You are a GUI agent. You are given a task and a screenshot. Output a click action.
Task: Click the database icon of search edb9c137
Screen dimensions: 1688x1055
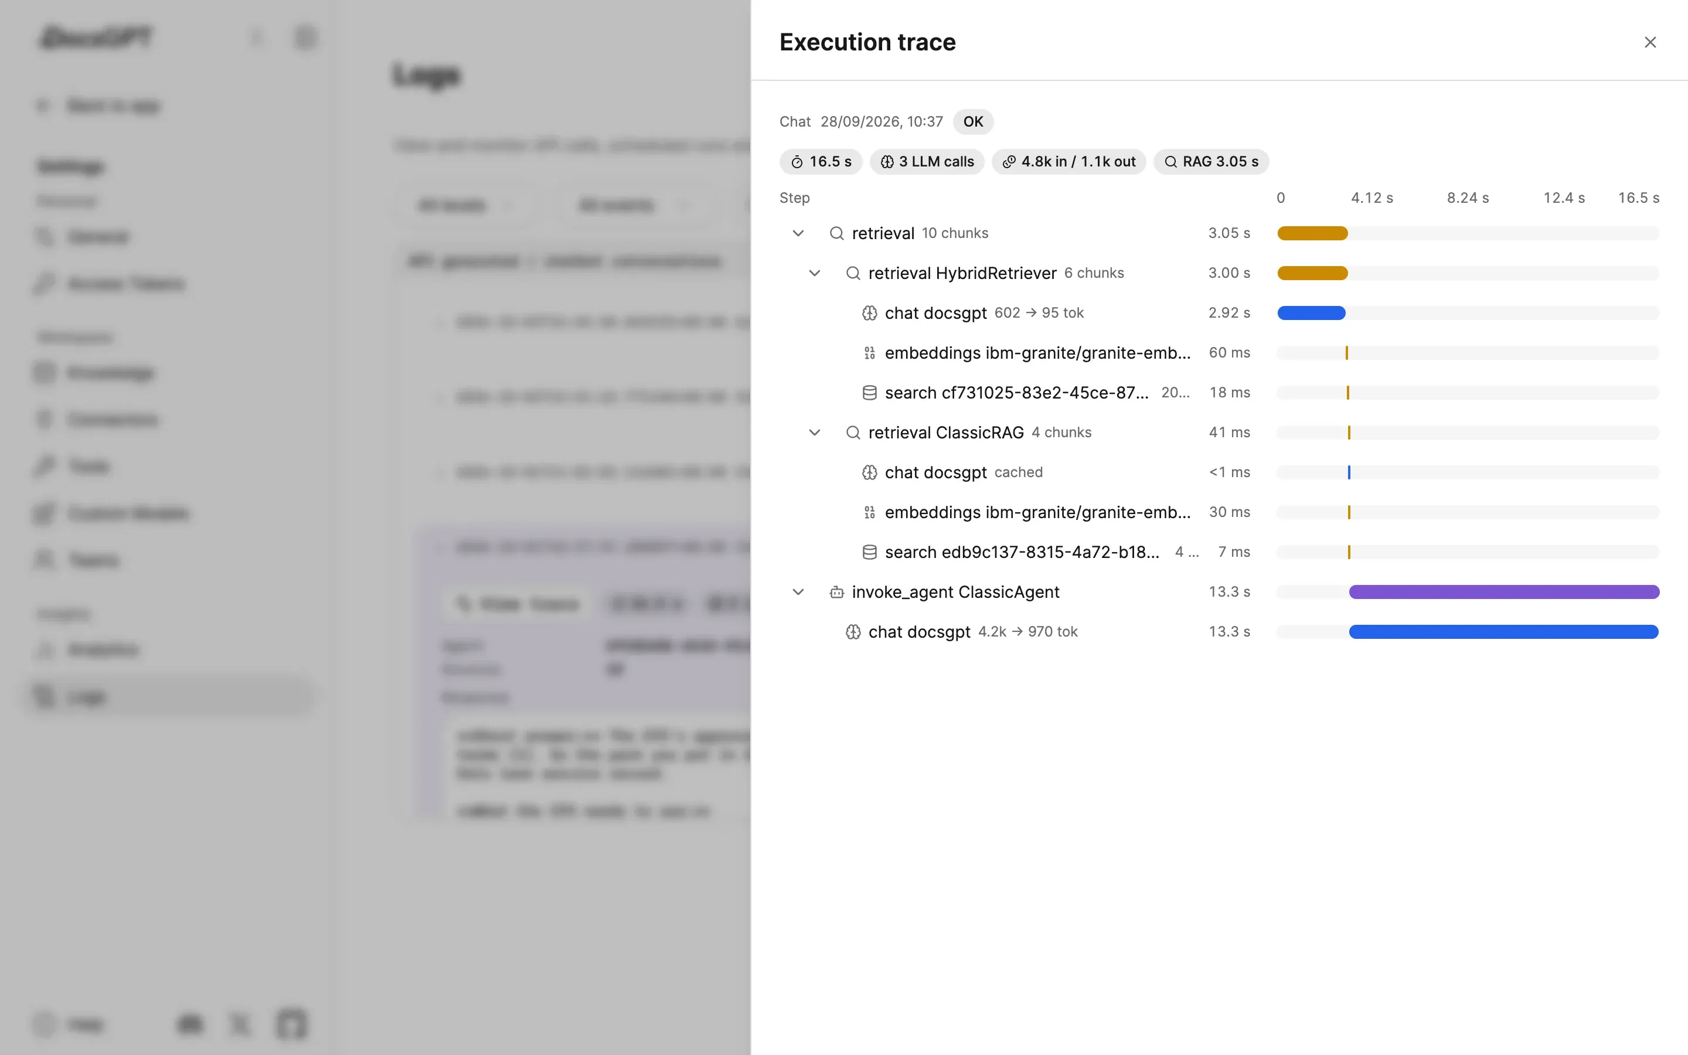pyautogui.click(x=869, y=552)
